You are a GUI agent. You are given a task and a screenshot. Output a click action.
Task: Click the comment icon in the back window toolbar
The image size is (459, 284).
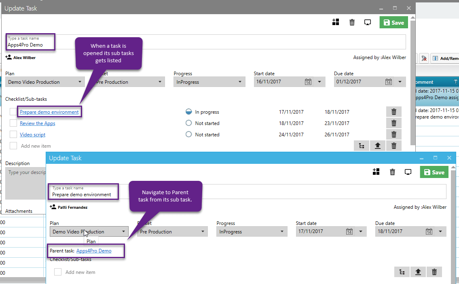point(367,22)
